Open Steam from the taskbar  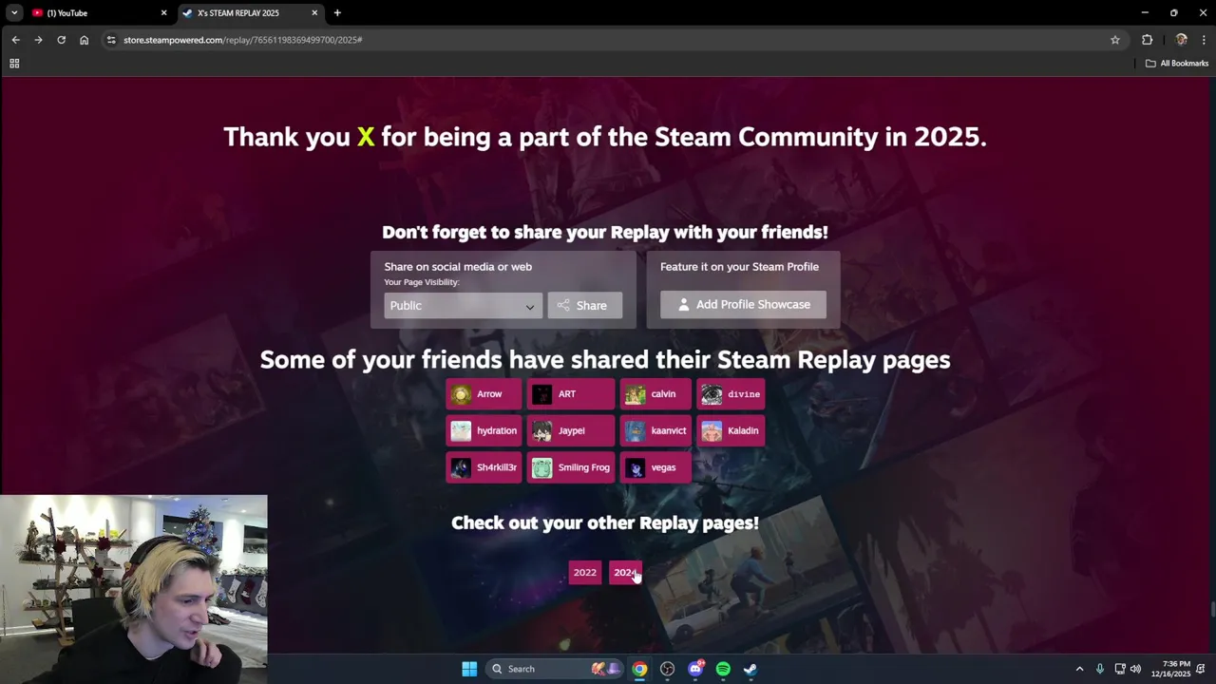750,669
